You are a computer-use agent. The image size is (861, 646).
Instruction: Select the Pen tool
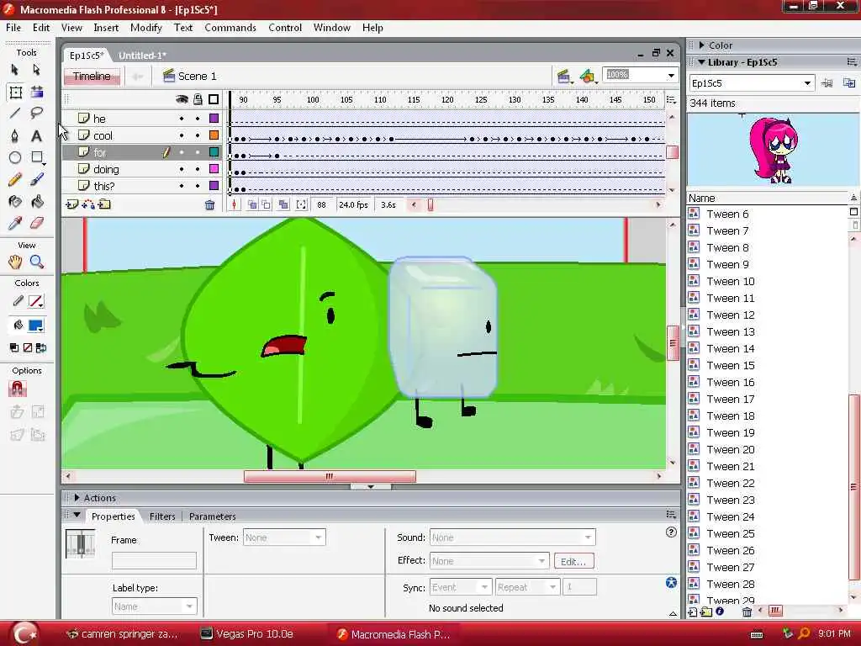pyautogui.click(x=15, y=135)
